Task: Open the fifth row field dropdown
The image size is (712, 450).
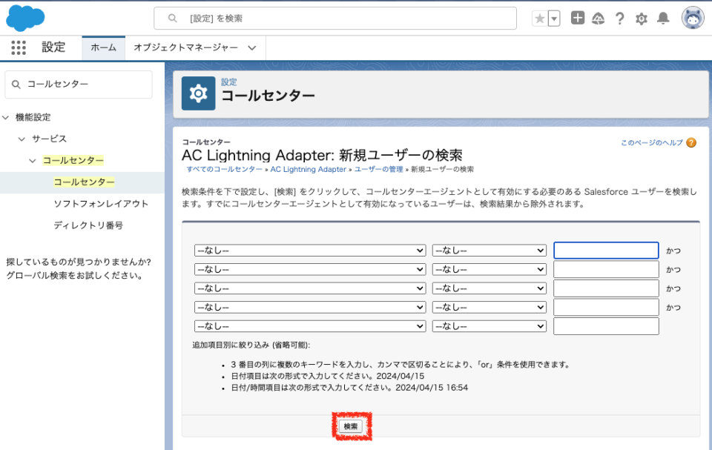Action: (310, 326)
